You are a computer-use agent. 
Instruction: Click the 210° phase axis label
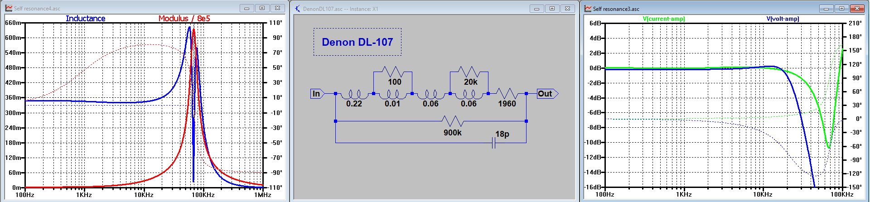point(855,23)
